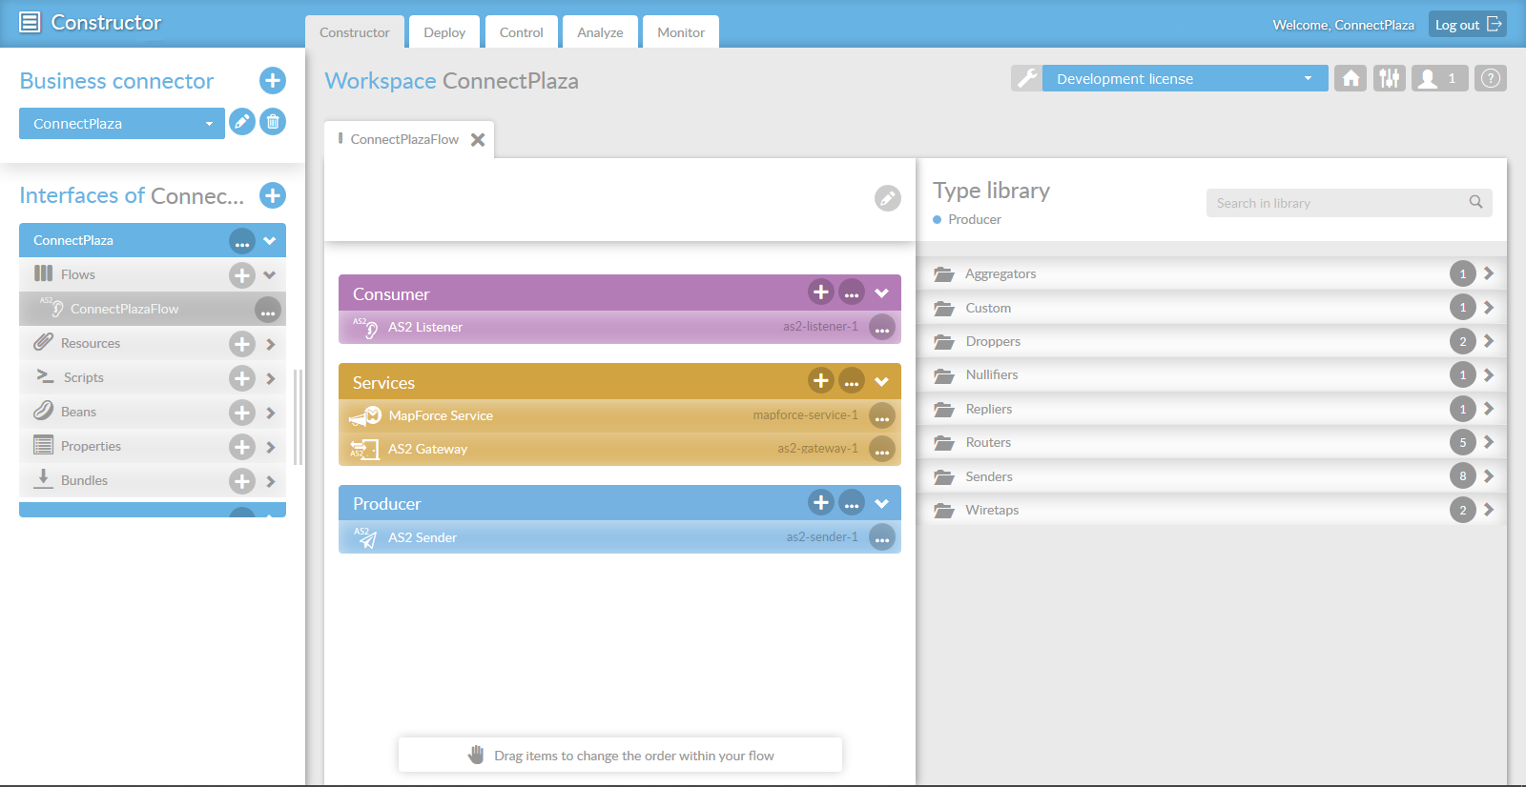The height and width of the screenshot is (787, 1526).
Task: Open the Development license dropdown
Action: [1186, 78]
